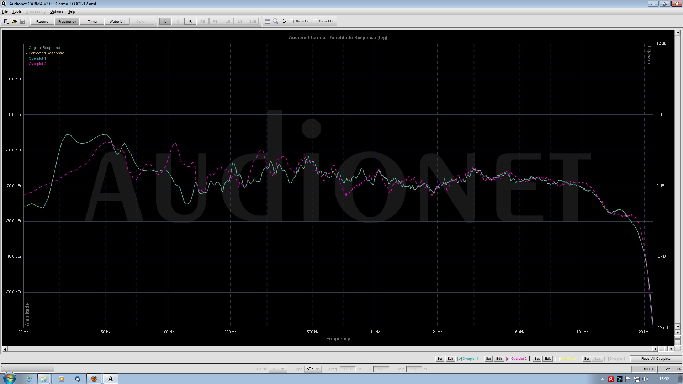Switch to Waterfall view
683x384 pixels.
pyautogui.click(x=117, y=21)
